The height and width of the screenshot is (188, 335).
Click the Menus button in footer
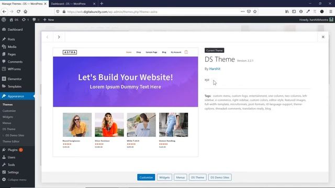tap(181, 178)
